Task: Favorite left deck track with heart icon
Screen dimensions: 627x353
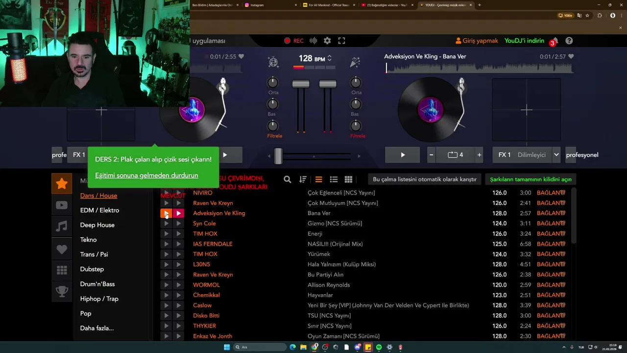Action: click(241, 56)
